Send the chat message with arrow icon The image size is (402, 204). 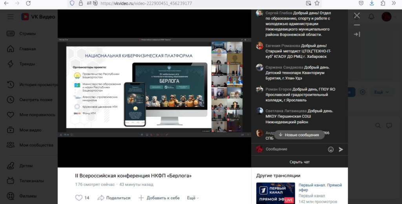341,149
